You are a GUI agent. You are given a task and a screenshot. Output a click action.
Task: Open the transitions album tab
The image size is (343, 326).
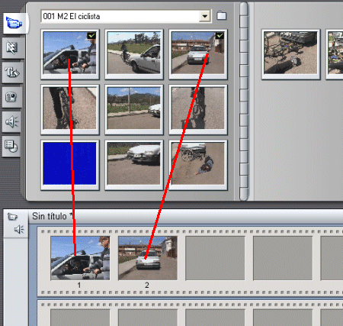[12, 48]
